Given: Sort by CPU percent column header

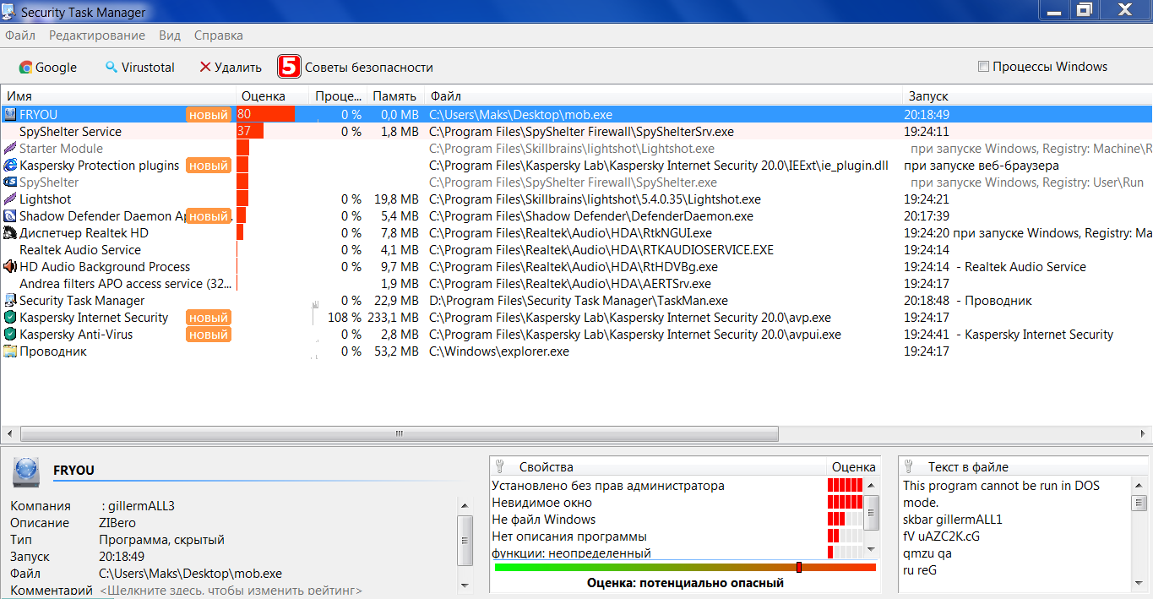Looking at the screenshot, I should tap(338, 96).
